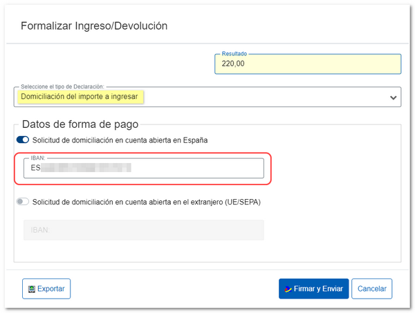Click the IBAN label above the ES field
The width and height of the screenshot is (415, 313).
tap(37, 158)
